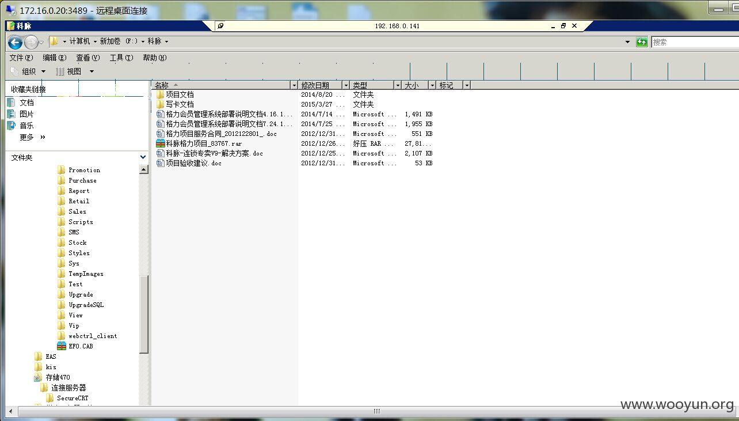Click the bottom horizontal scrollbar thumb
Viewport: 739px width, 421px height.
pyautogui.click(x=376, y=411)
